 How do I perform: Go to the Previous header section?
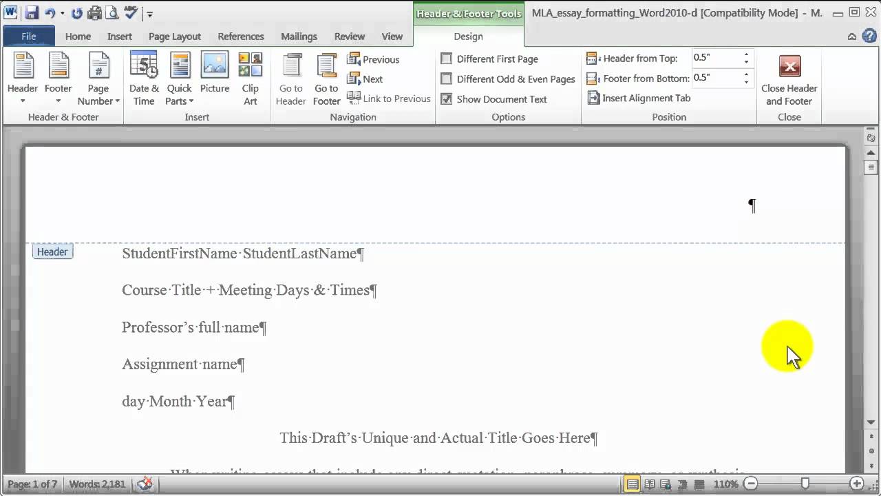[x=373, y=59]
